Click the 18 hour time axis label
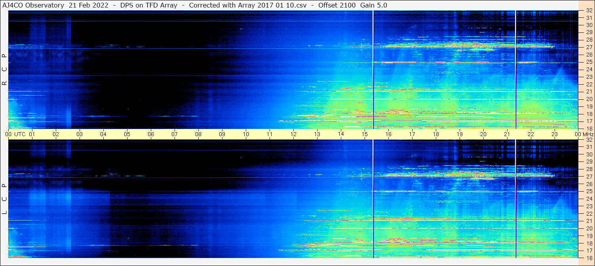Viewport: 595px width, 266px height. click(x=436, y=134)
